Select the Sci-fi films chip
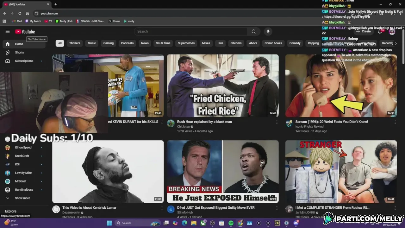The height and width of the screenshot is (228, 405). pos(163,43)
